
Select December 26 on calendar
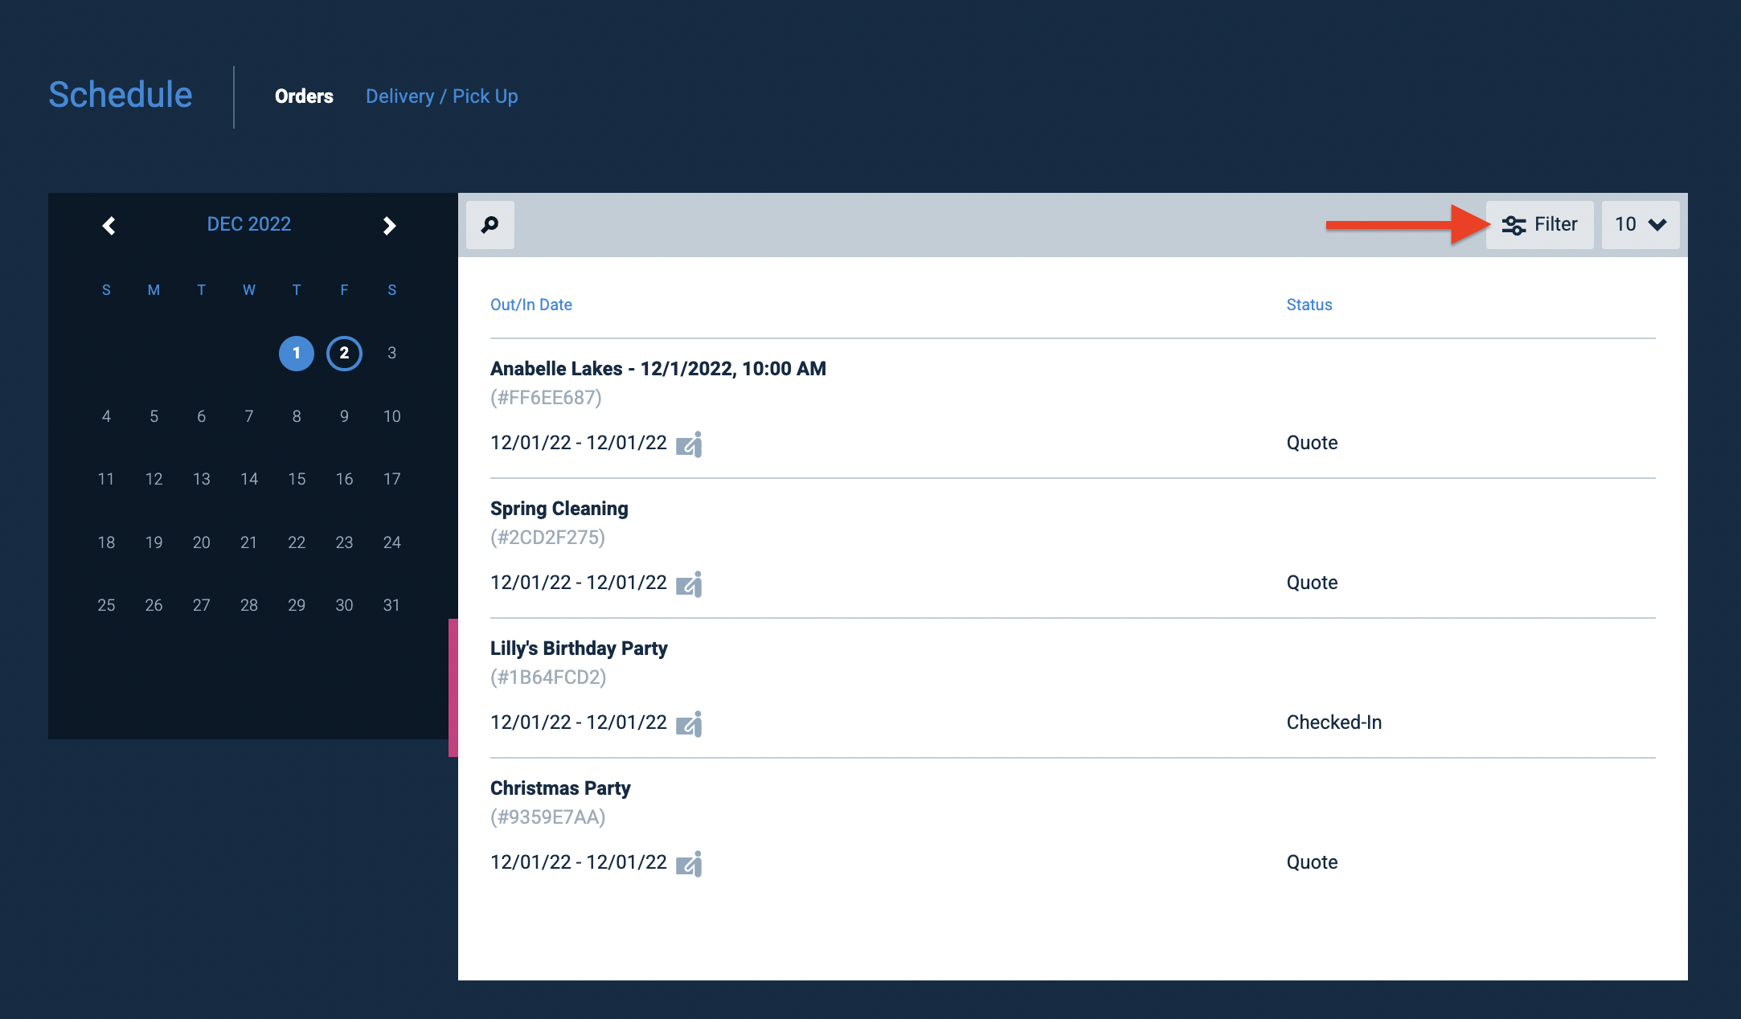154,605
